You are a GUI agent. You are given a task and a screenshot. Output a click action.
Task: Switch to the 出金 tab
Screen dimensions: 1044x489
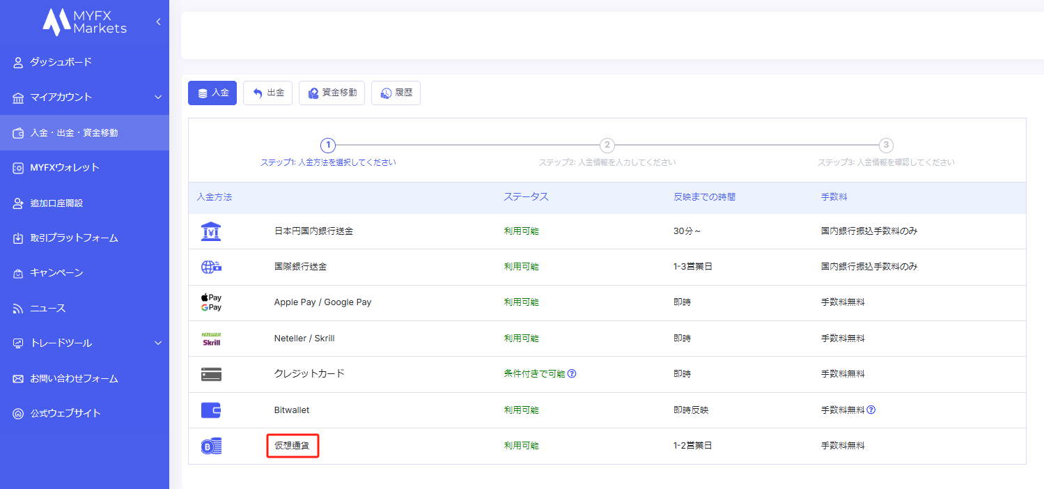(x=267, y=93)
